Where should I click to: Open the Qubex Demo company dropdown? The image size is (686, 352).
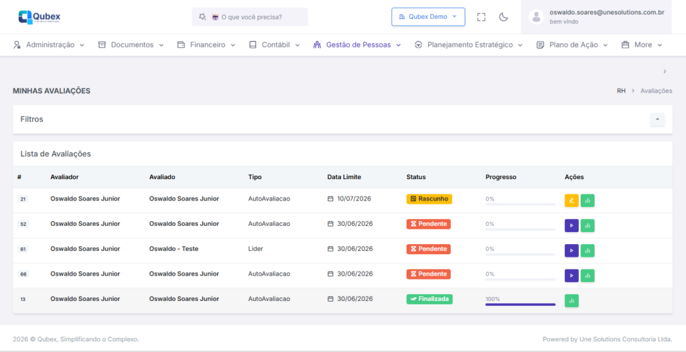pos(428,17)
